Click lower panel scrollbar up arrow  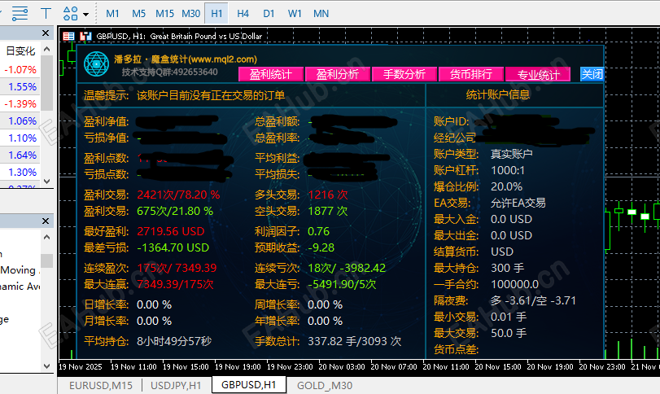point(46,237)
